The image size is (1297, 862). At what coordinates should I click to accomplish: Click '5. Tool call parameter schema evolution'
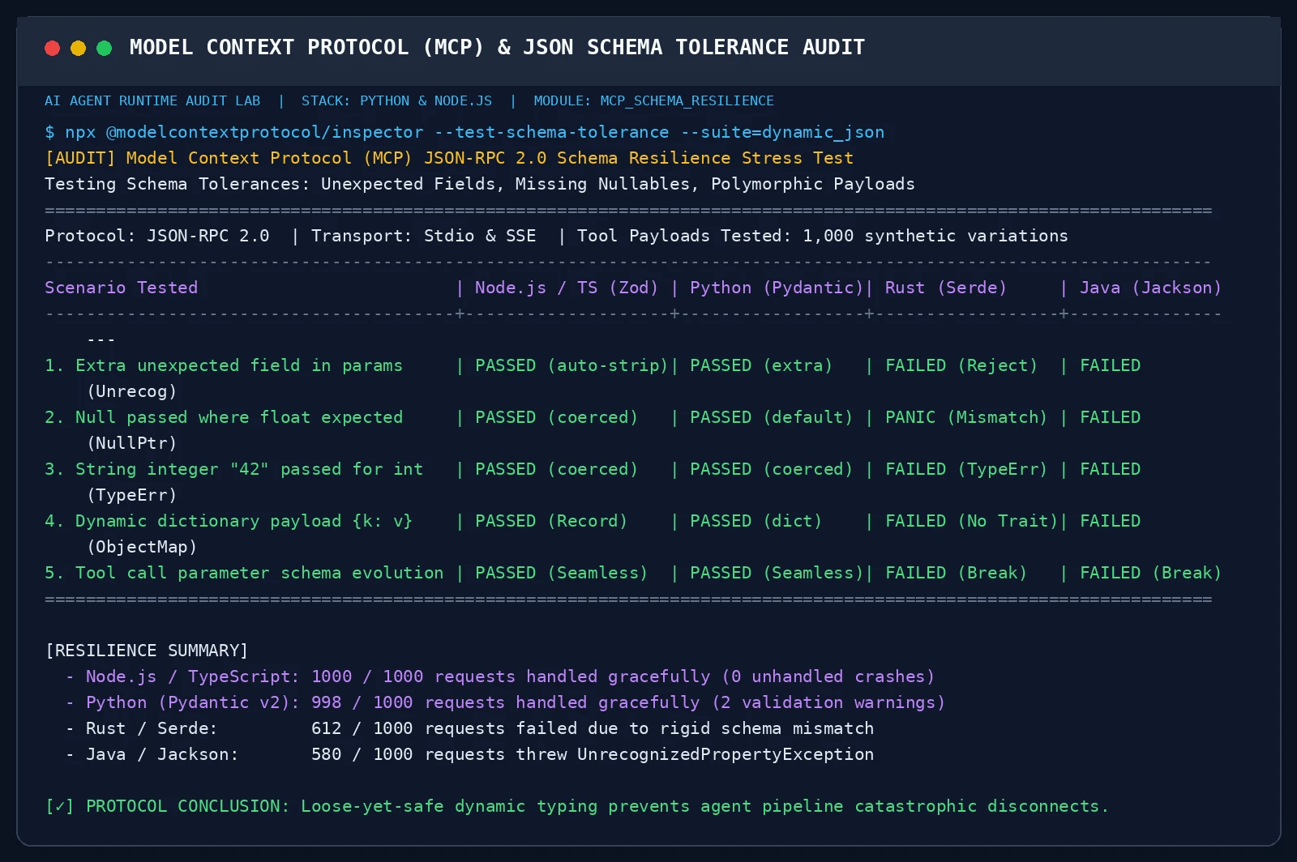coord(244,573)
